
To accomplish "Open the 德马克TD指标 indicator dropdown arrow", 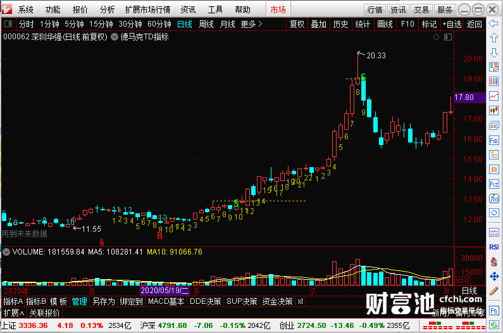I will coord(114,37).
